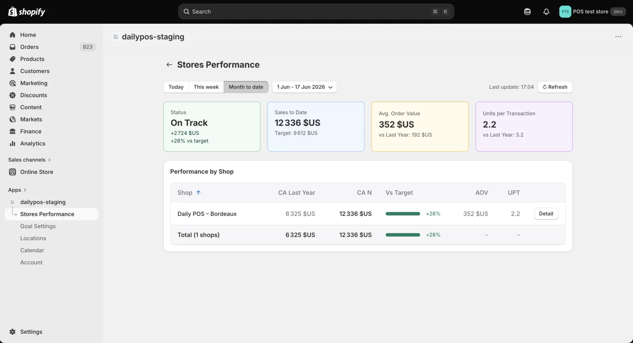Viewport: 633px width, 343px height.
Task: Focus the Search field
Action: (x=316, y=11)
